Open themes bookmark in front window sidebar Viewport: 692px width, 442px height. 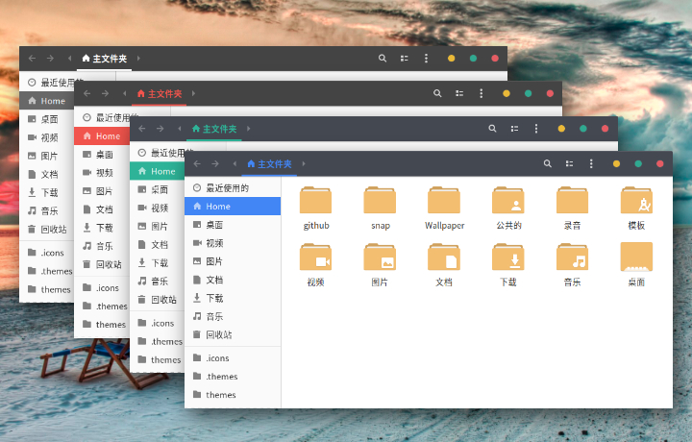(x=233, y=394)
